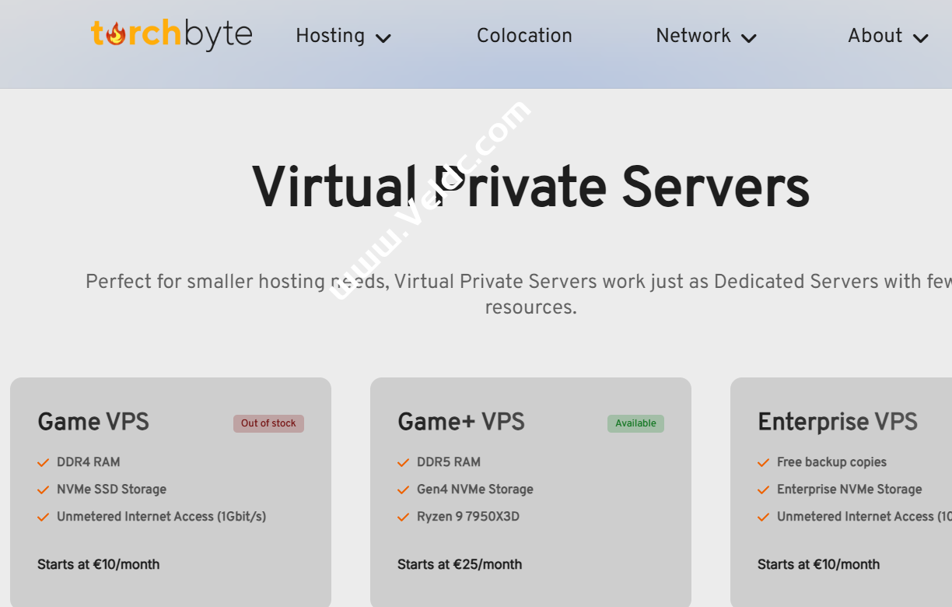
Task: Expand the Network dropdown chevron
Action: [749, 38]
